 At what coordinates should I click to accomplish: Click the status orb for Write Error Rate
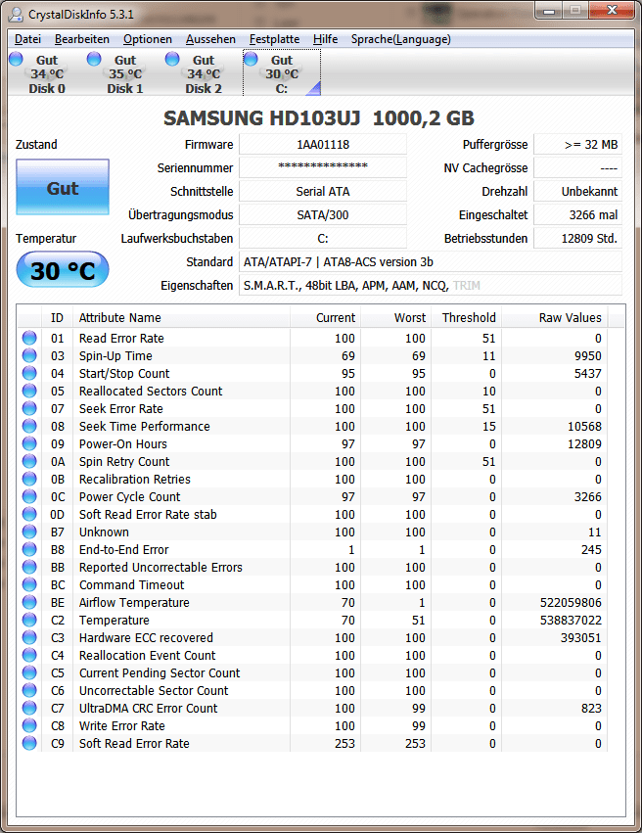coord(29,725)
